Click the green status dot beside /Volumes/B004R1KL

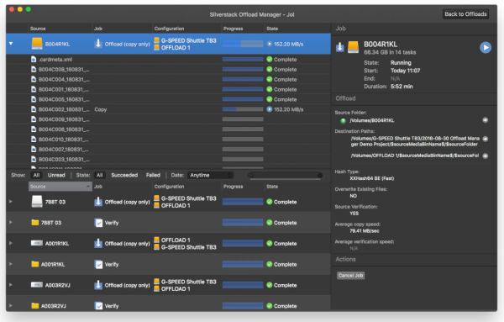point(343,120)
